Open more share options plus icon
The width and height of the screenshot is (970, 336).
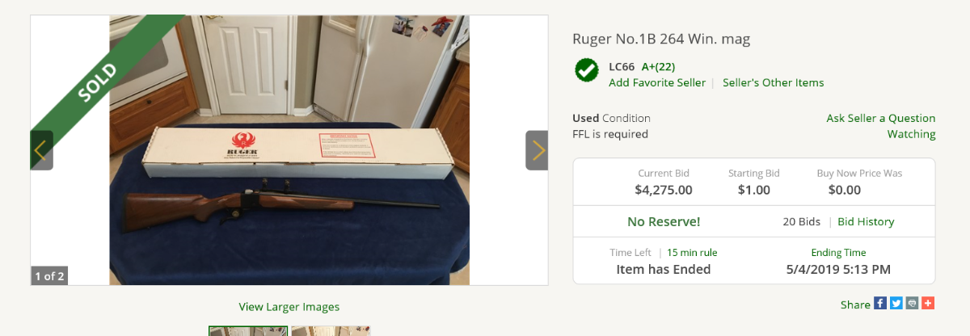[928, 304]
